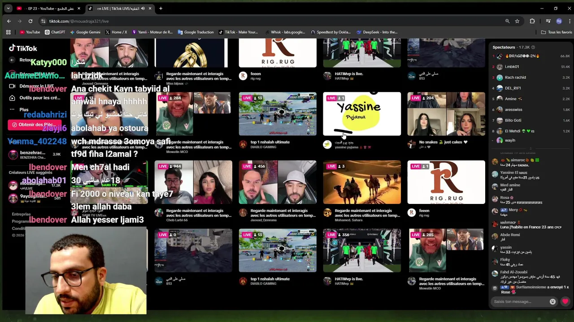
Task: Open the emoji picker in chat
Action: [x=552, y=301]
